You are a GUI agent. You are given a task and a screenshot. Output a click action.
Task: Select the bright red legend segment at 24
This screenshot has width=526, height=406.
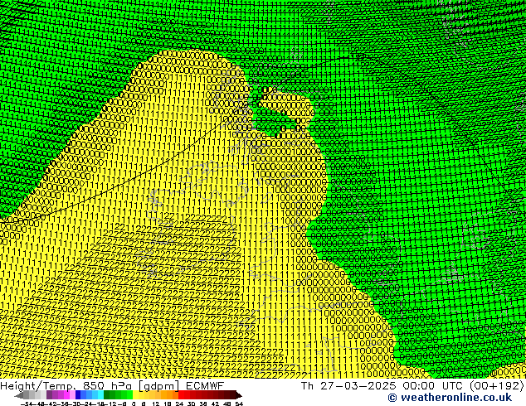click(x=181, y=395)
